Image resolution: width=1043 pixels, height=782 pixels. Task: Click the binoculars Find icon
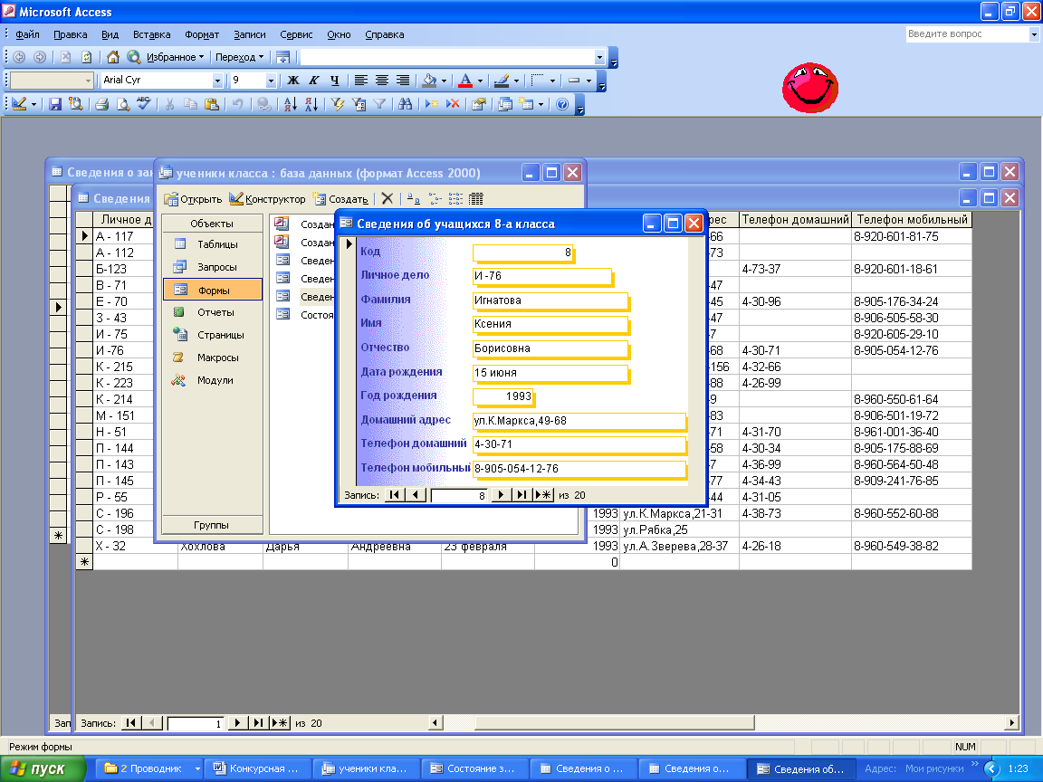pos(406,104)
